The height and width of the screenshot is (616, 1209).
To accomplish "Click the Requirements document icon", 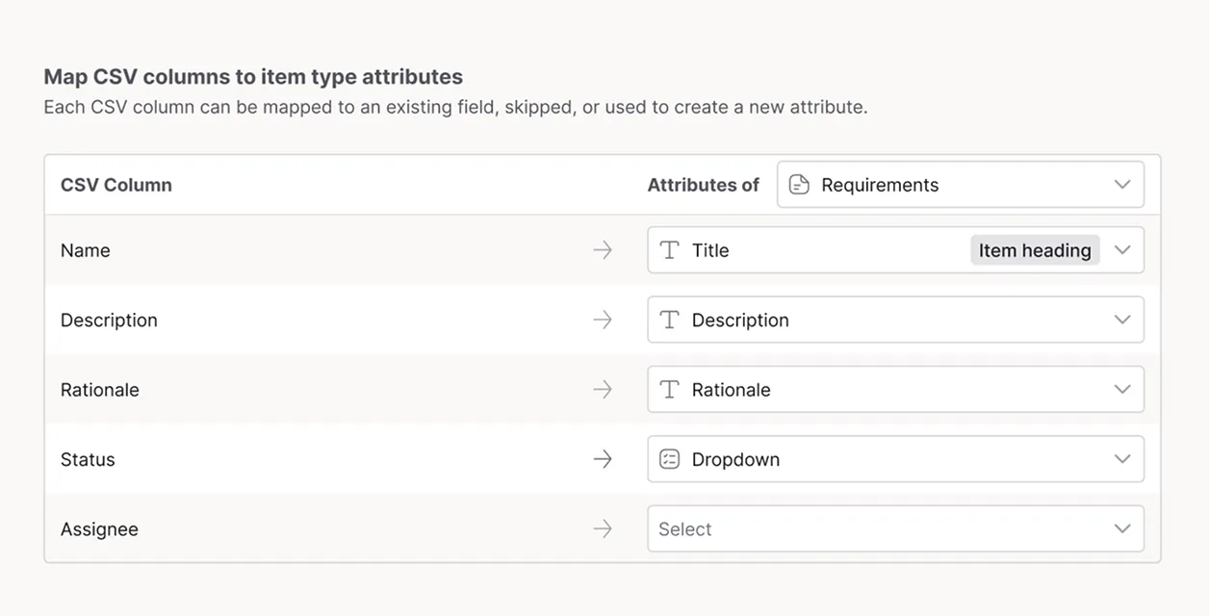I will (799, 185).
